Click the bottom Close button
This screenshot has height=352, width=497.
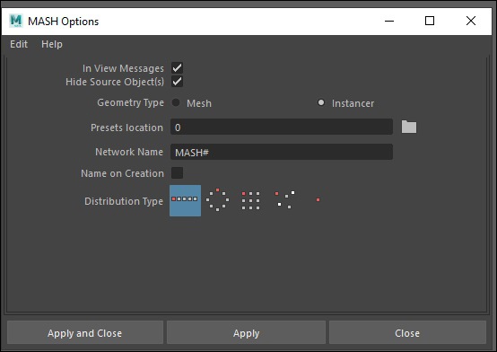coord(407,332)
